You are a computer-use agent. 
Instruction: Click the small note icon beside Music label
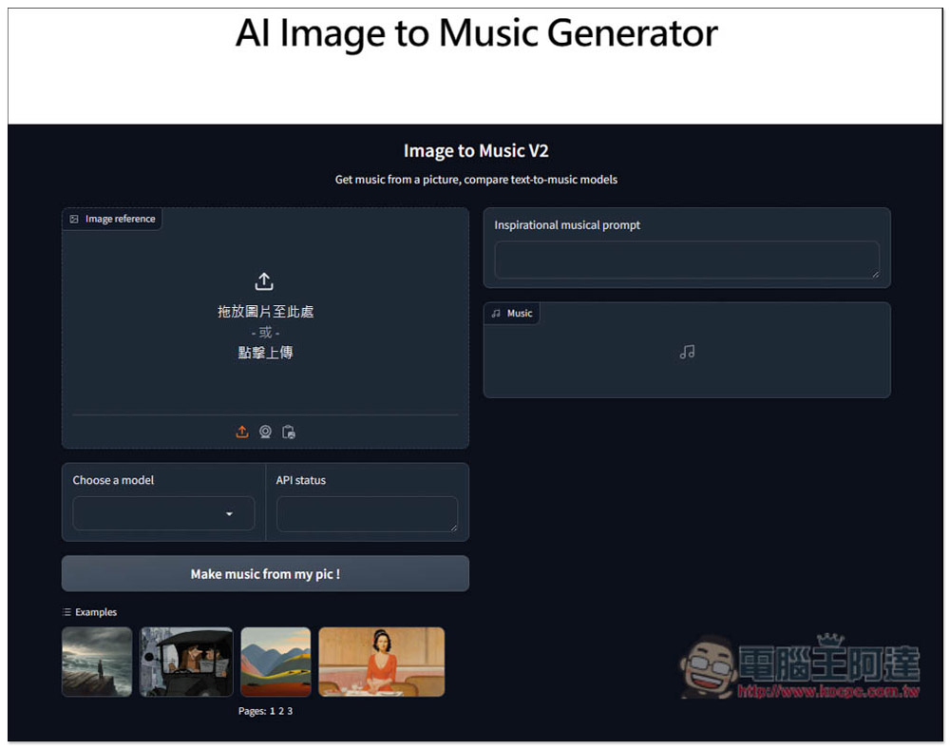[496, 314]
